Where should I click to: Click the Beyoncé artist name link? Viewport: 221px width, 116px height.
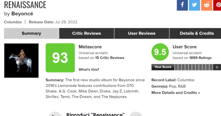[22, 13]
